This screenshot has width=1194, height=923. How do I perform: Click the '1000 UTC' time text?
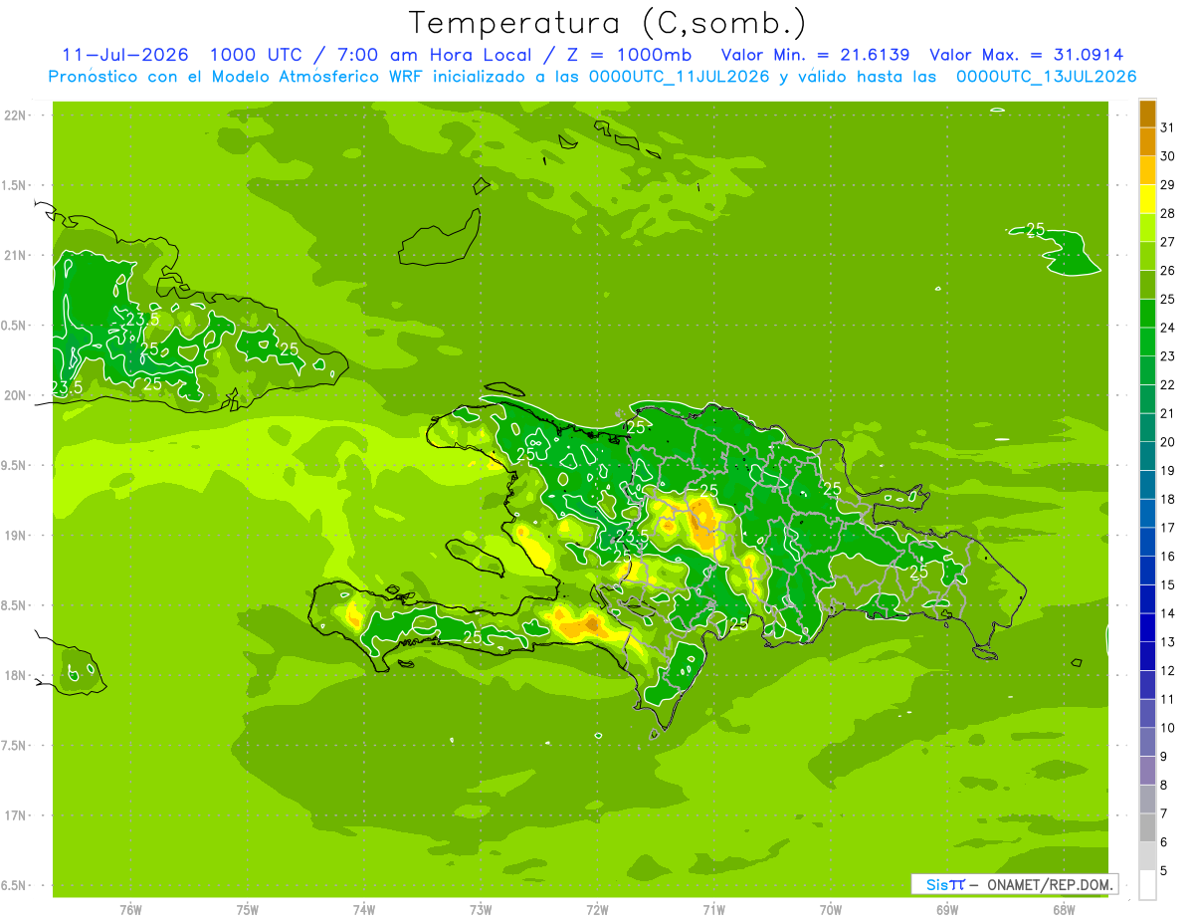(x=259, y=55)
